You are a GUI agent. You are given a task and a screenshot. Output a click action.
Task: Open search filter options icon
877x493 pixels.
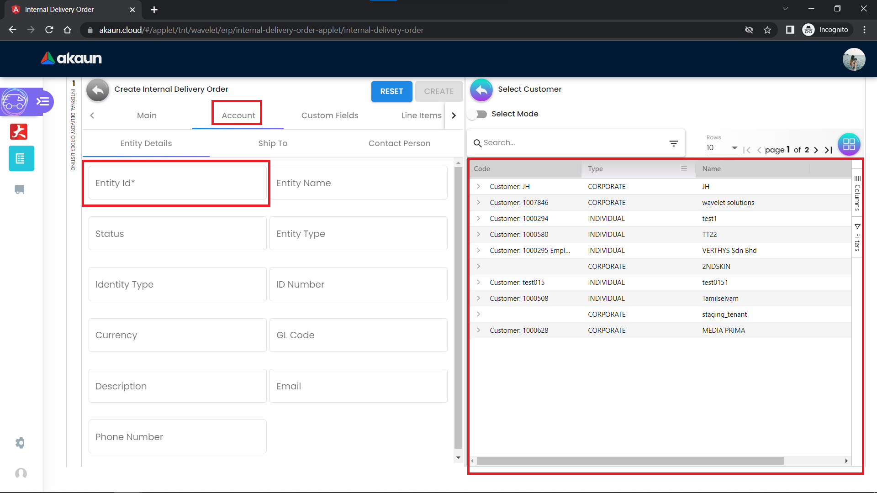click(673, 143)
